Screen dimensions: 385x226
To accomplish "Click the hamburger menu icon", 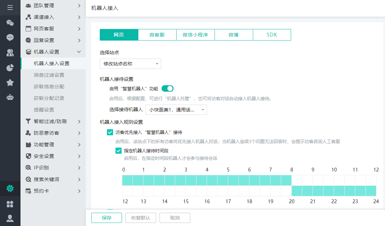I will 10,7.
